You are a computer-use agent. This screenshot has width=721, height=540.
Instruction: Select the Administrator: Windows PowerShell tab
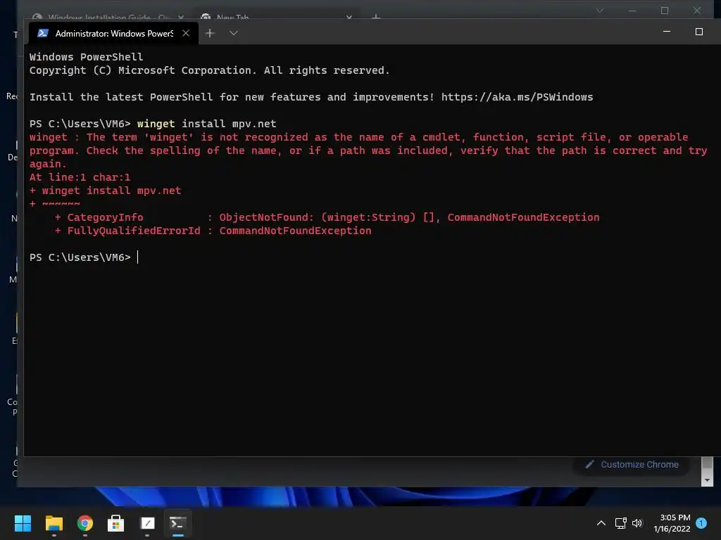pos(113,33)
